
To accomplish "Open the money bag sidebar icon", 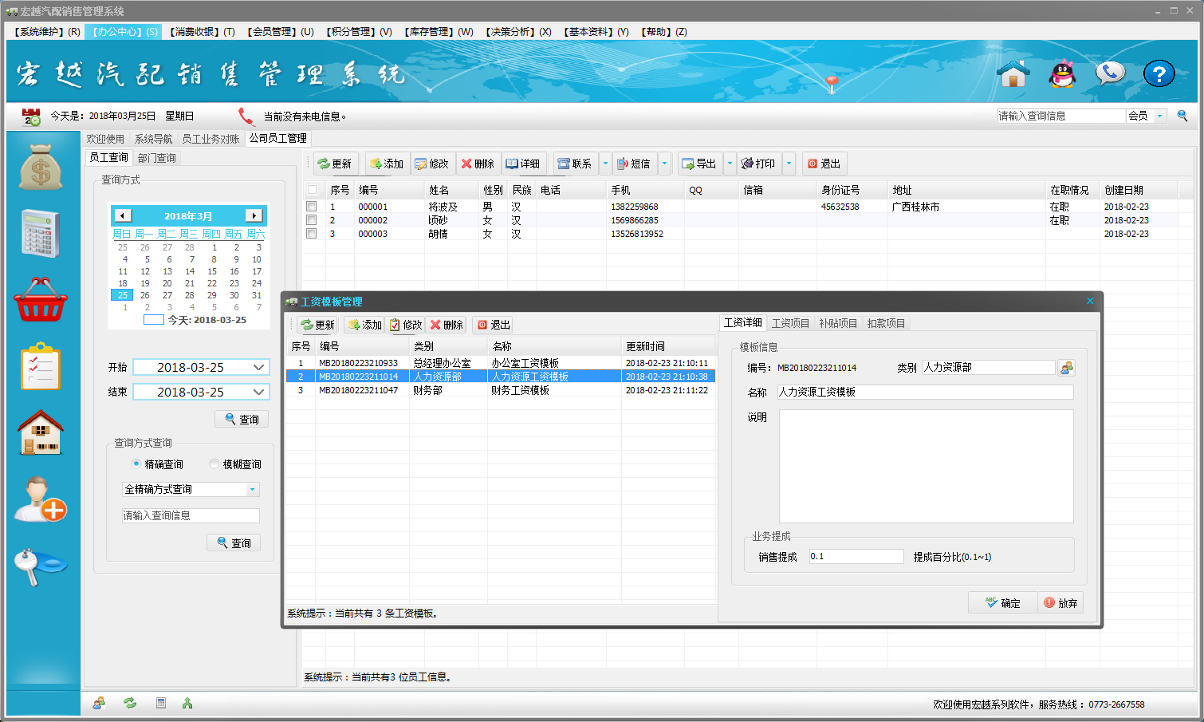I will click(x=41, y=168).
